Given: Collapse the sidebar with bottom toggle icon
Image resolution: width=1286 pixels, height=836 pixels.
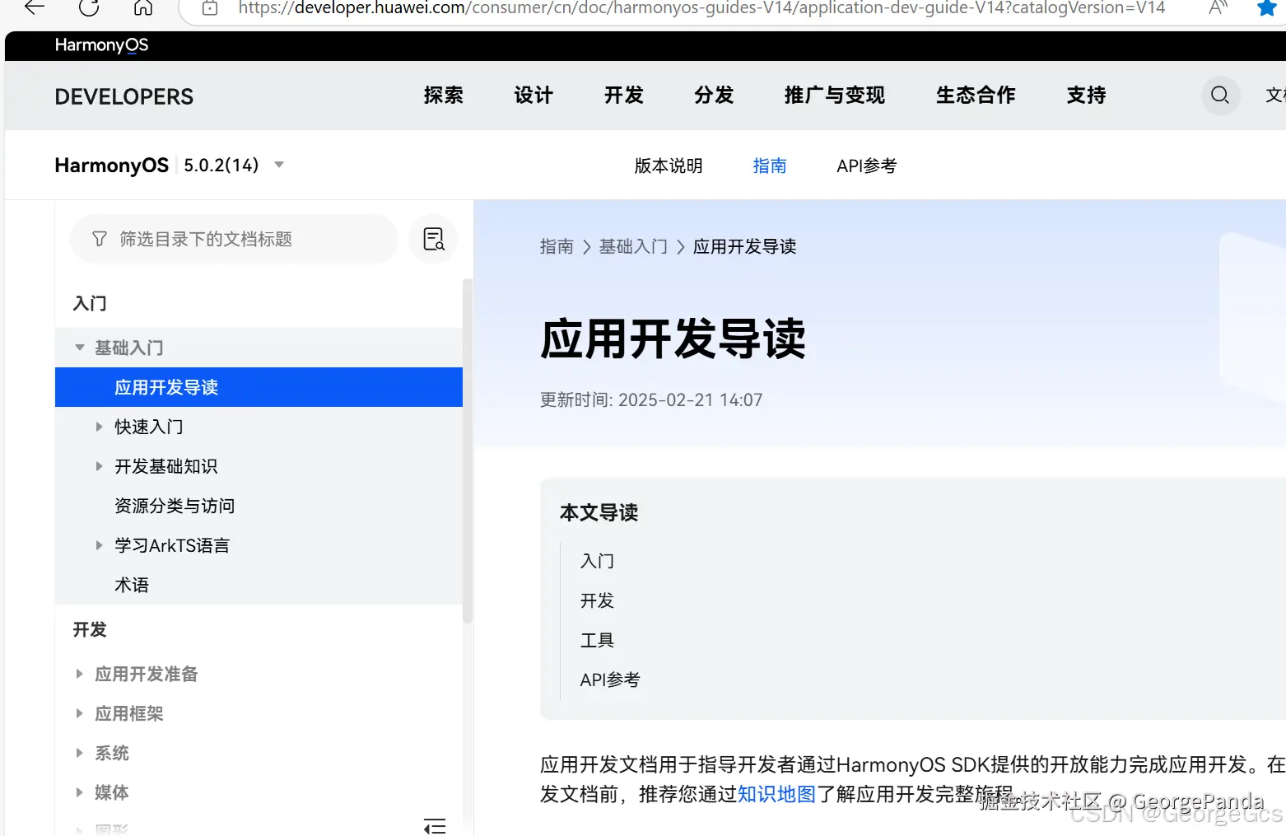Looking at the screenshot, I should point(435,825).
